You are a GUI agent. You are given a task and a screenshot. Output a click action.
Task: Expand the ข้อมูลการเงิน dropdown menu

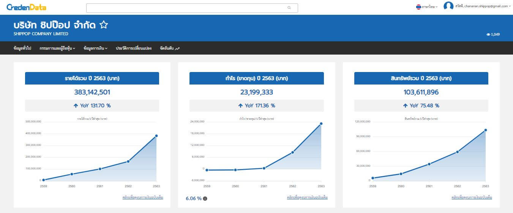coord(96,48)
